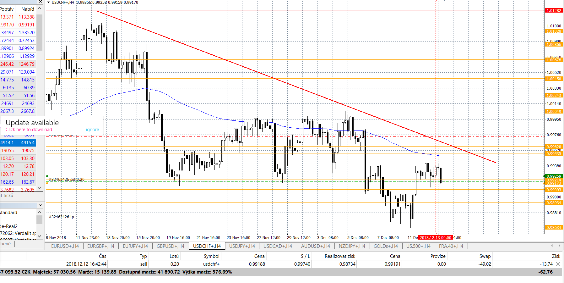Select Market Watch row with ask 1.33520
Screen dimensions: 564x283
[18, 33]
